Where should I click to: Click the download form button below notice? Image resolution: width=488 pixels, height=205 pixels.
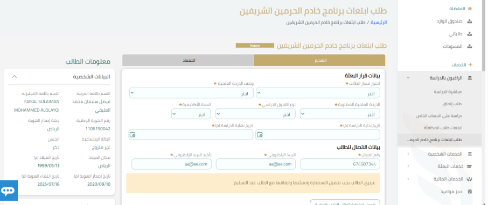pyautogui.click(x=345, y=202)
